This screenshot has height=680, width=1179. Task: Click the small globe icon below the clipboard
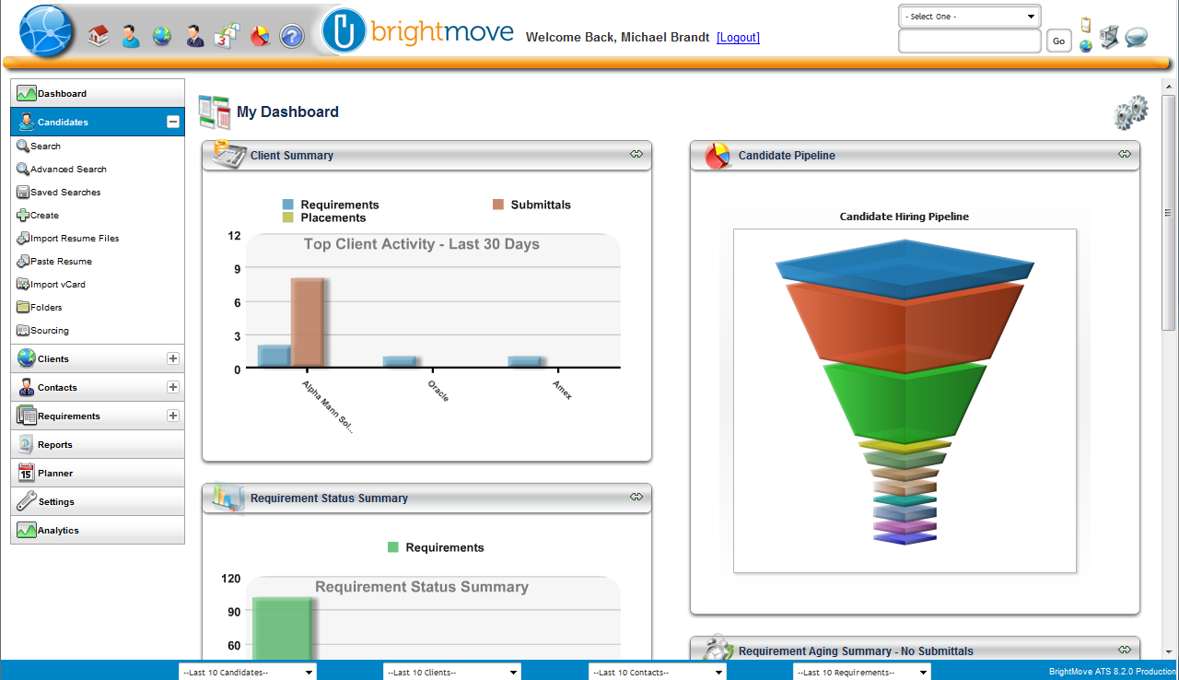(1086, 45)
